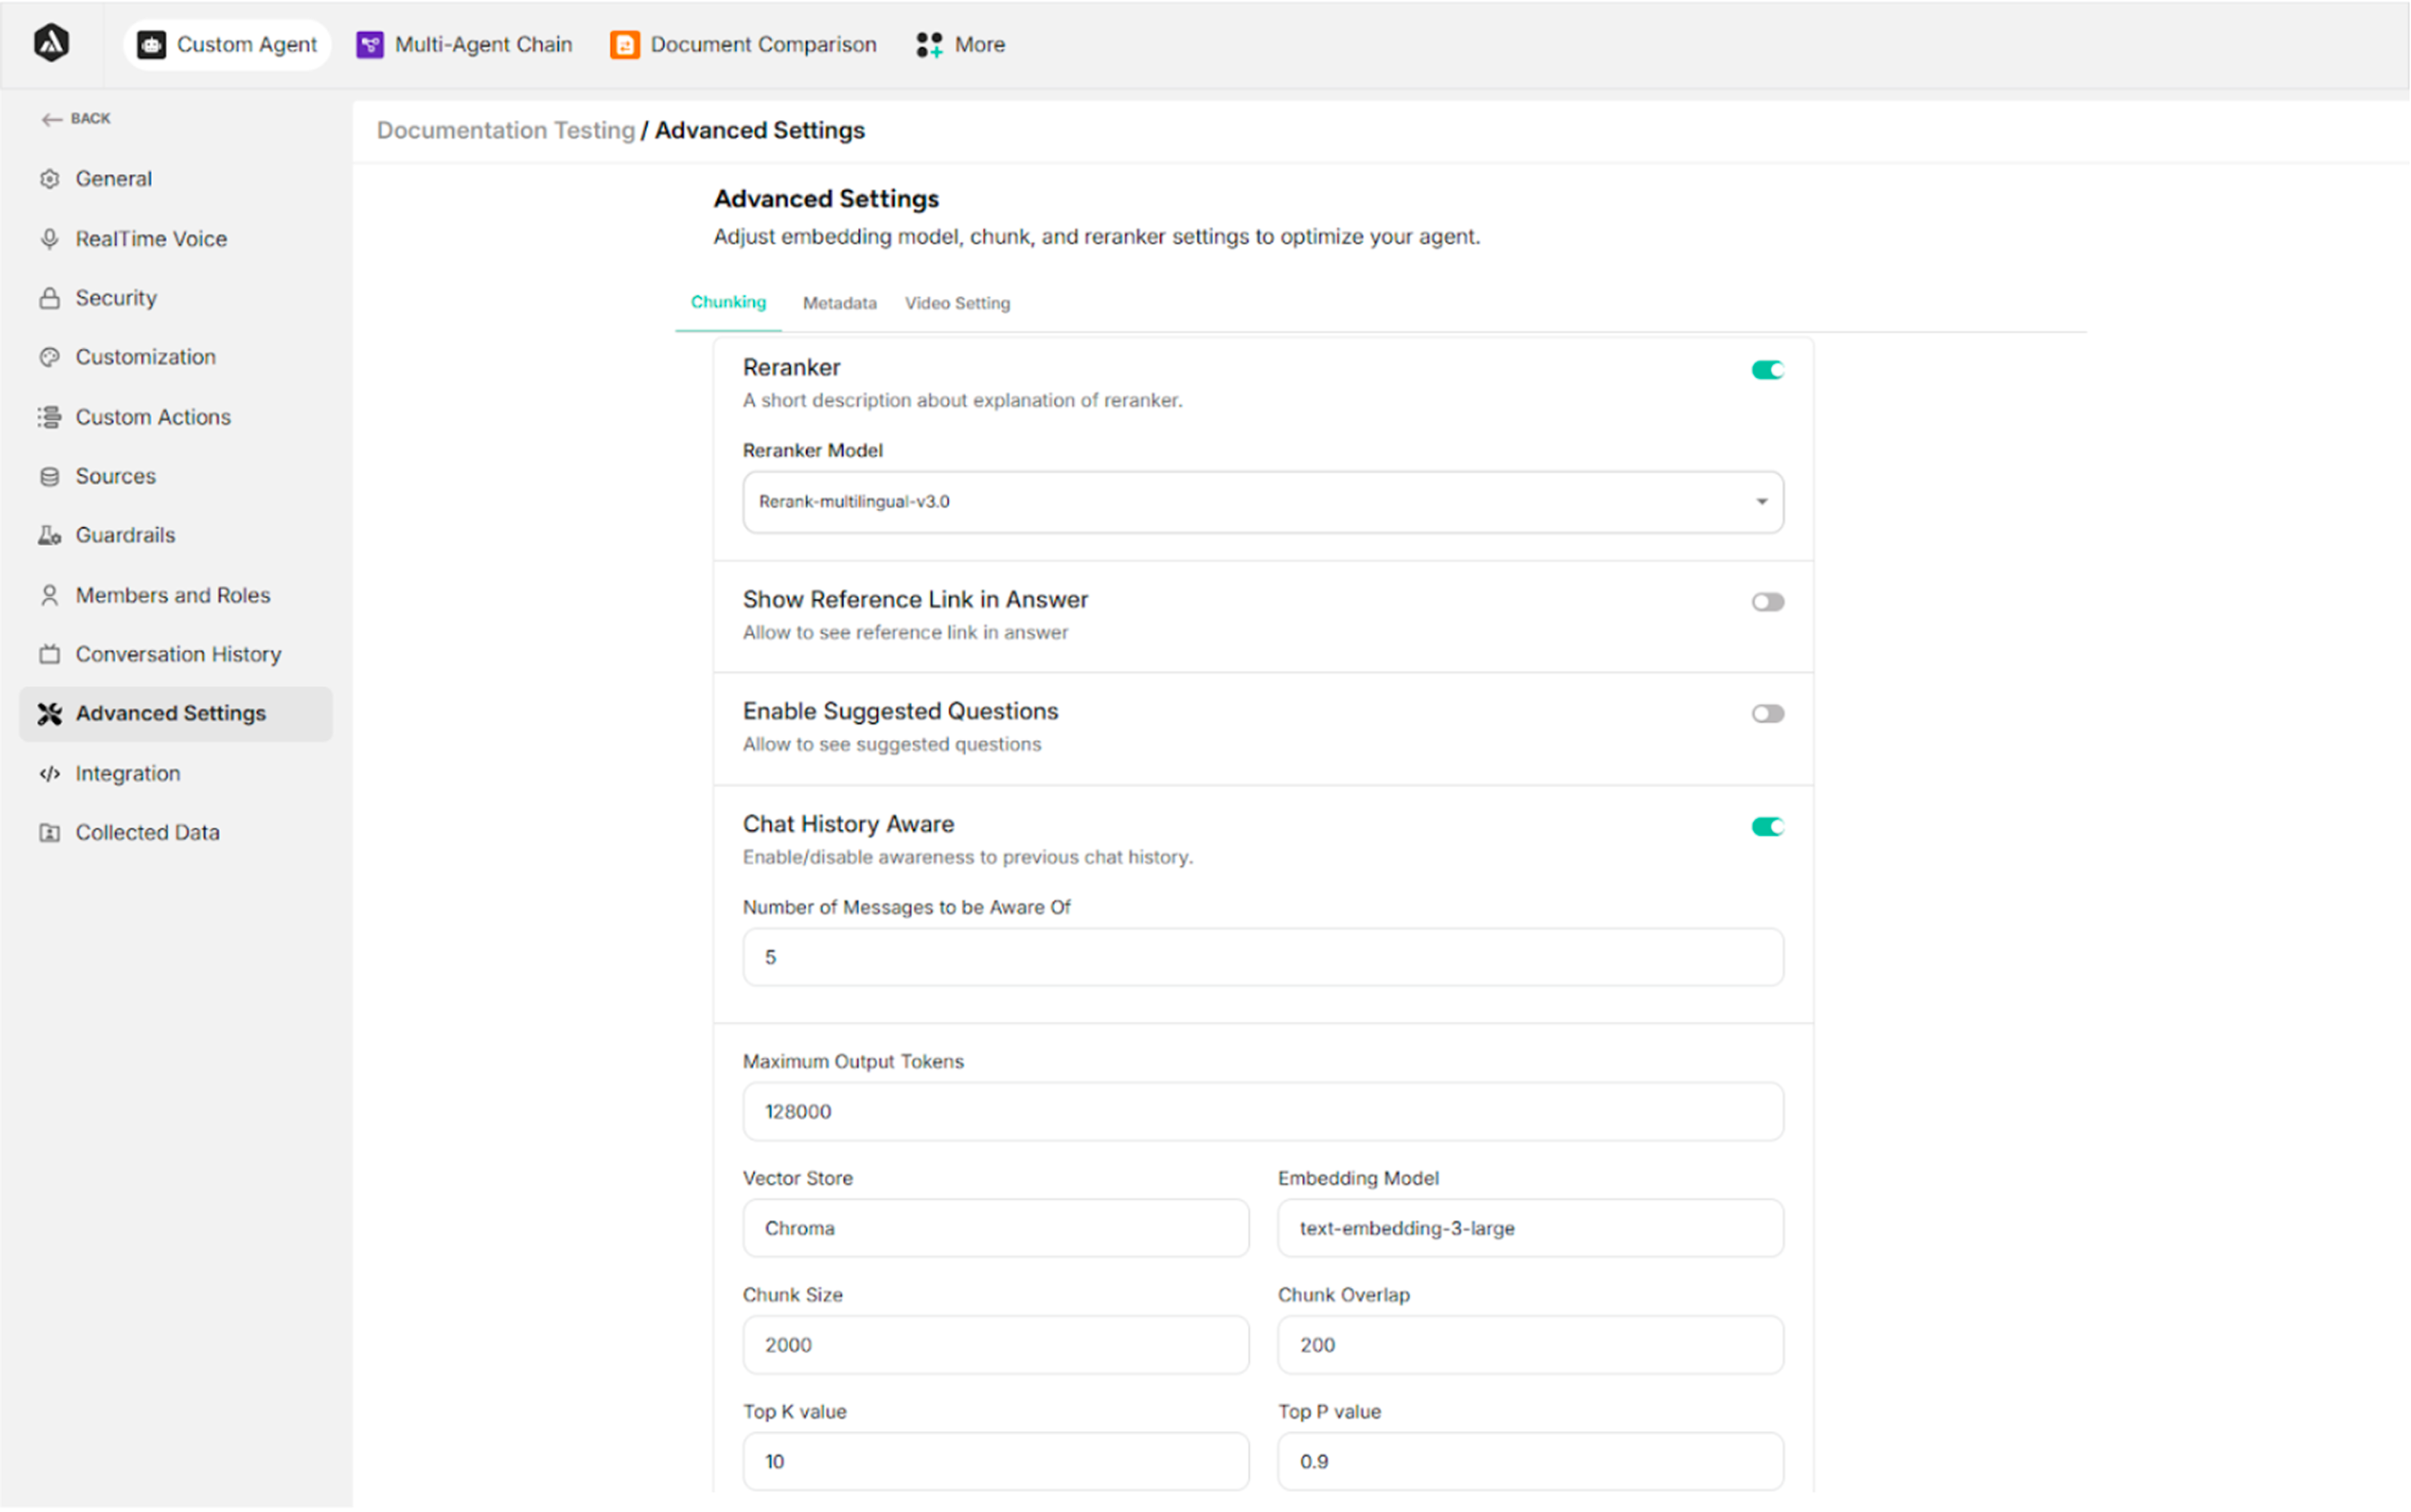The width and height of the screenshot is (2411, 1512).
Task: Click the Multi-Agent Chain purple icon
Action: pyautogui.click(x=370, y=45)
